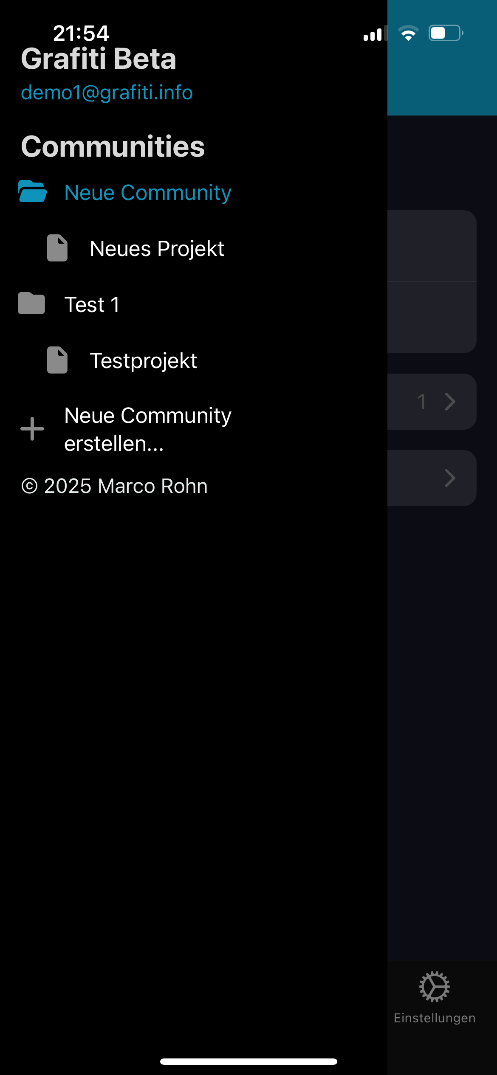Click the open folder icon beside Neue Community
Viewport: 497px width, 1075px height.
(x=32, y=191)
